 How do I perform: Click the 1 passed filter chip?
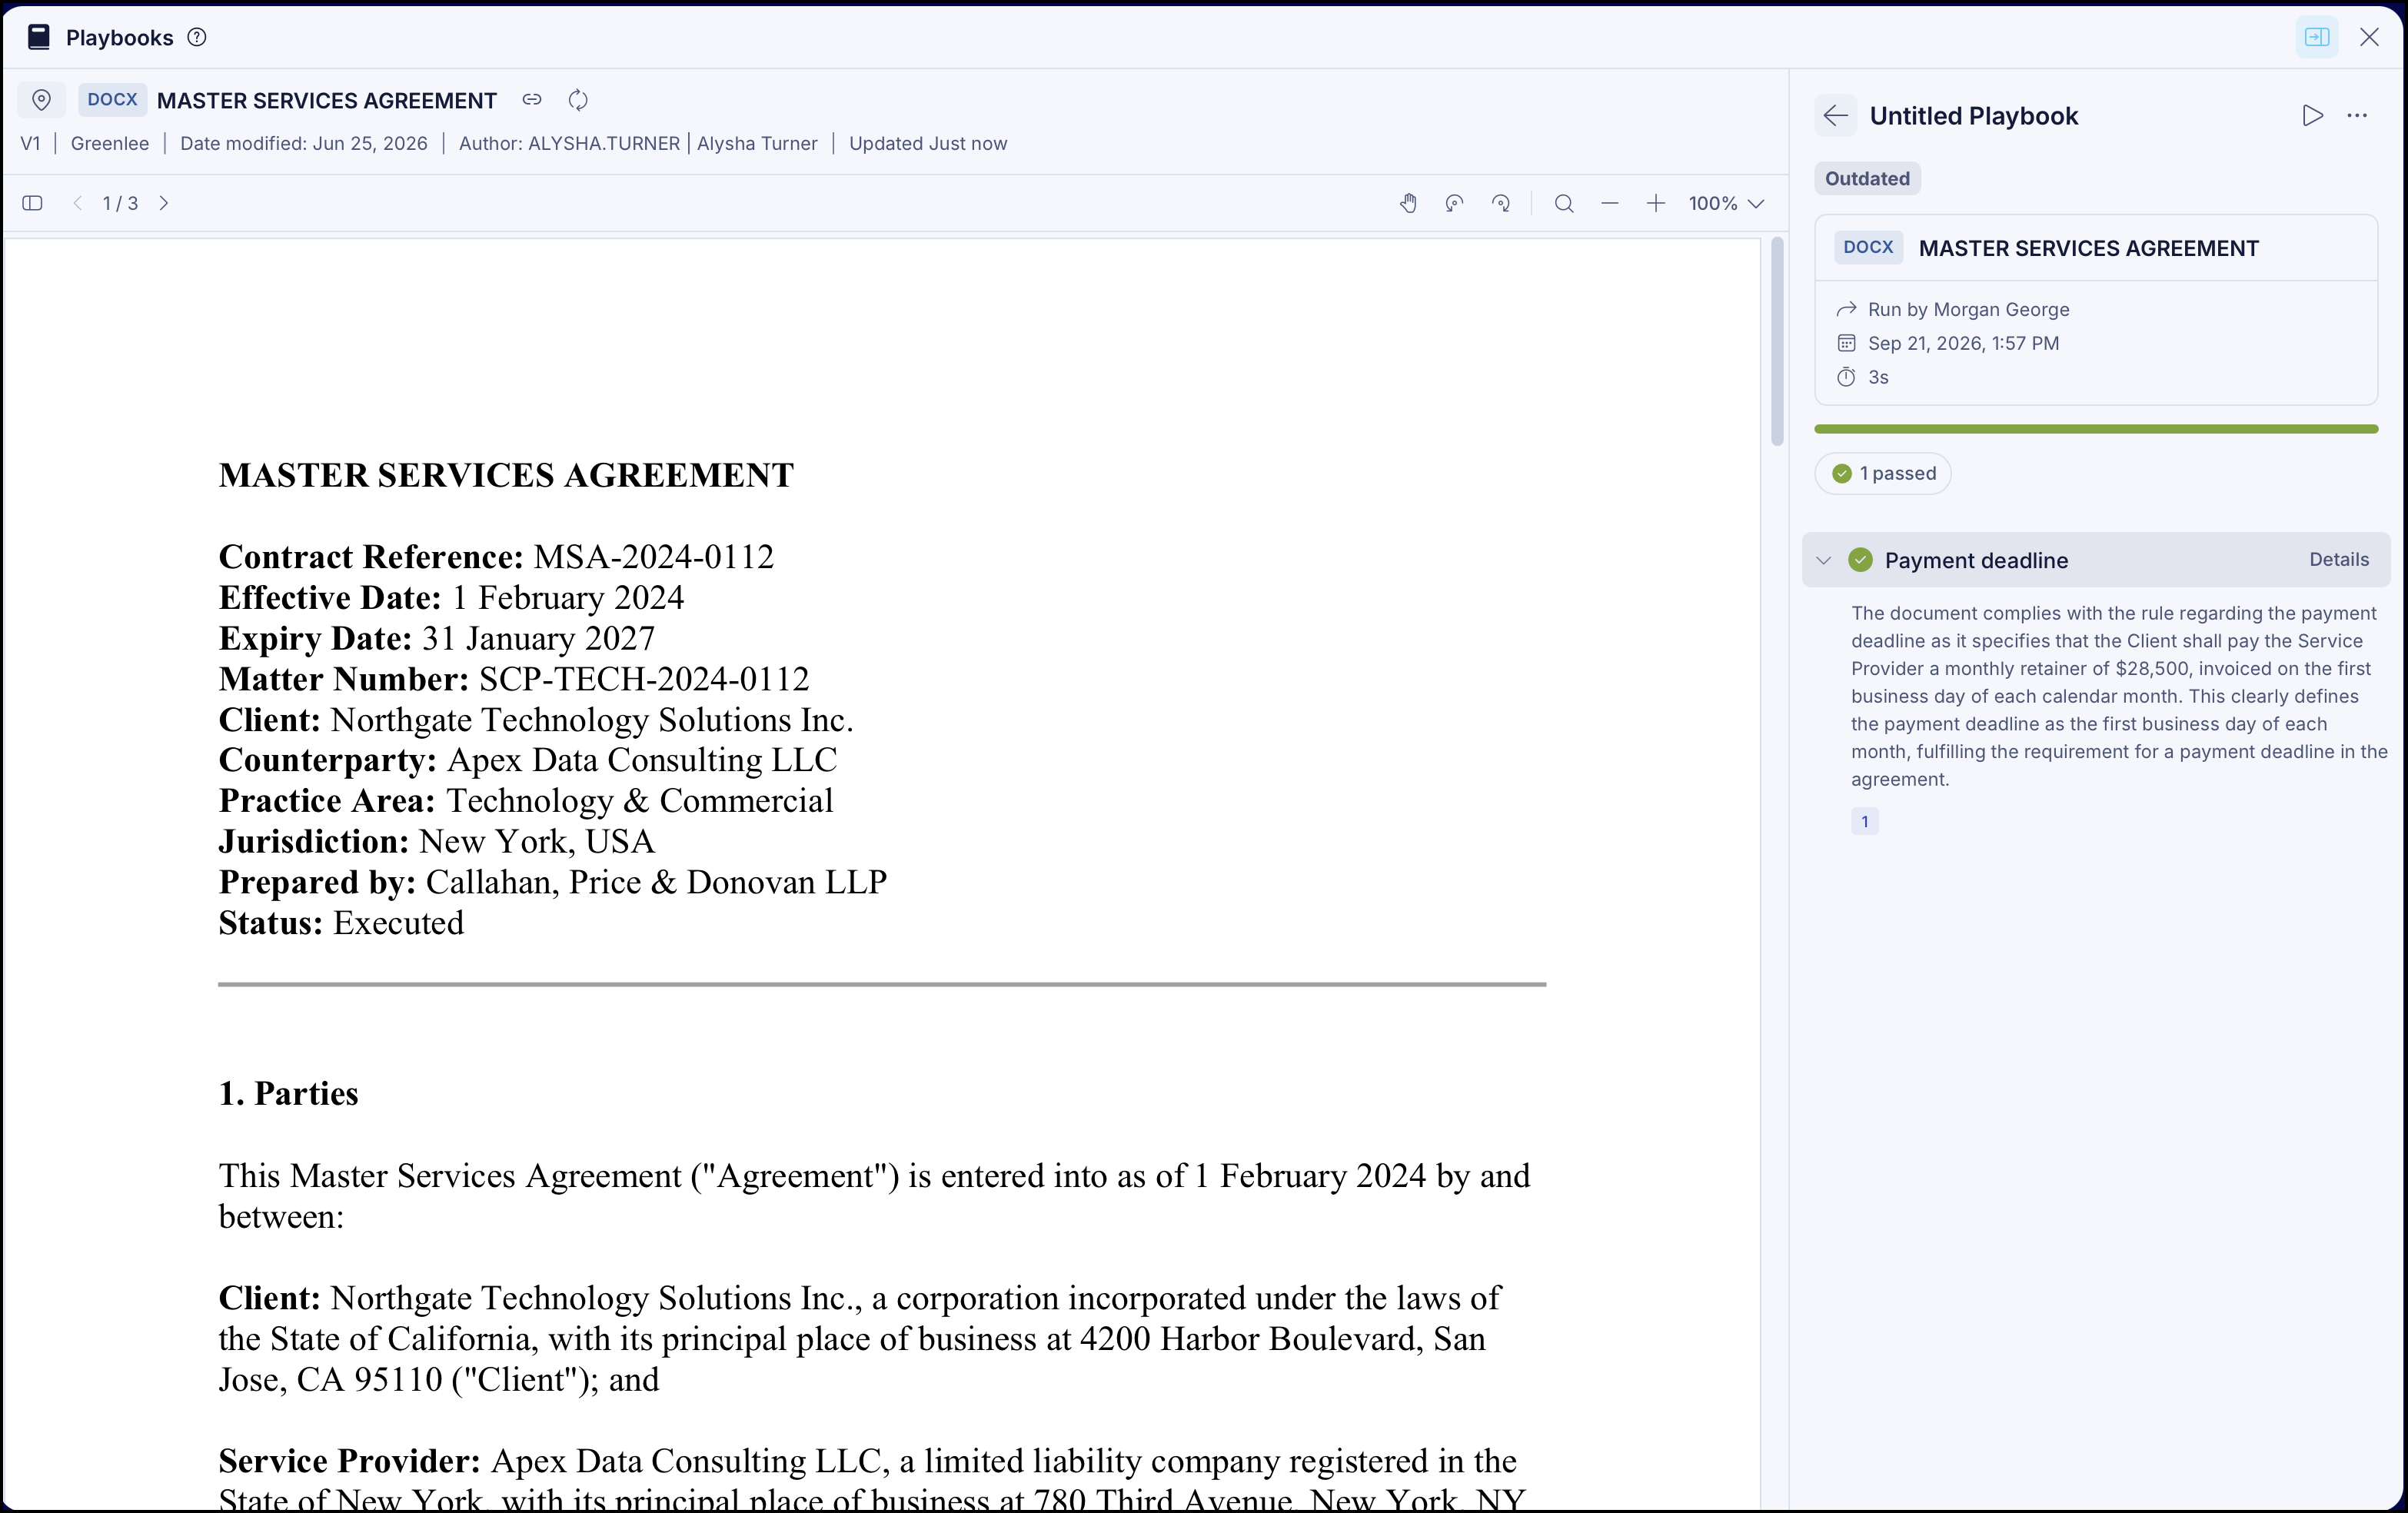pyautogui.click(x=1883, y=474)
